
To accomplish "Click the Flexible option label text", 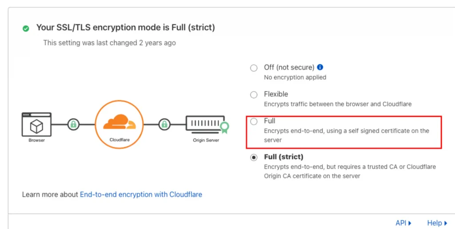I will point(276,94).
